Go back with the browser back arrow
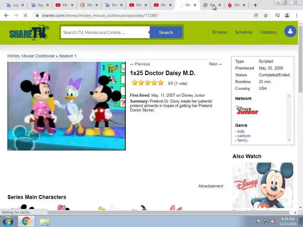This screenshot has height=227, width=303. pos(7,15)
